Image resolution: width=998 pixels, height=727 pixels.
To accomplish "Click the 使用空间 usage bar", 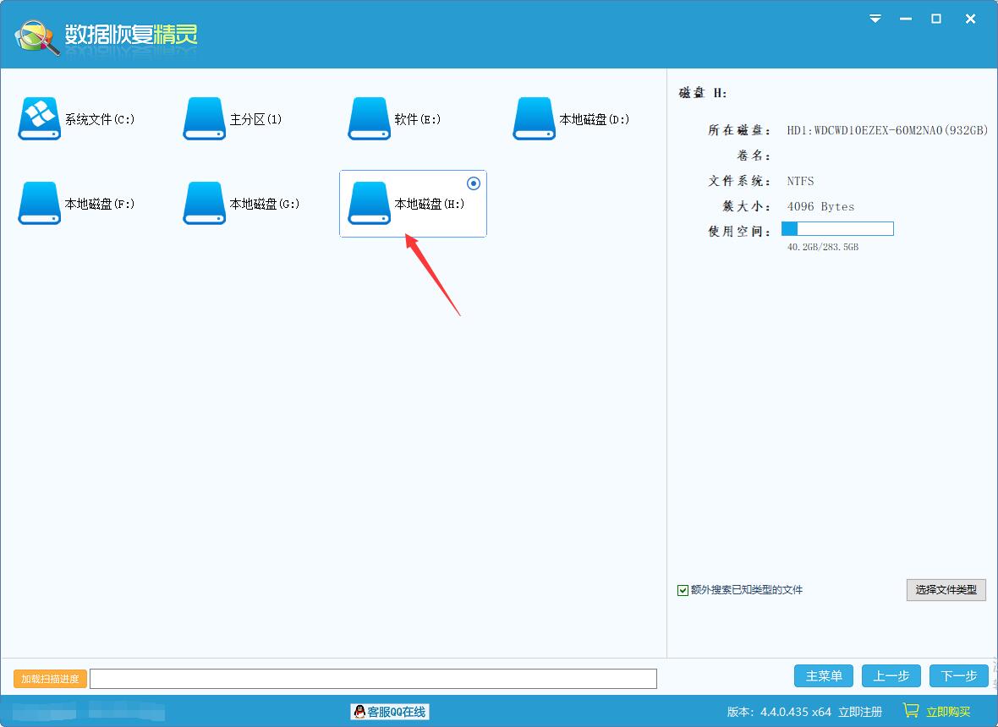I will pyautogui.click(x=837, y=229).
